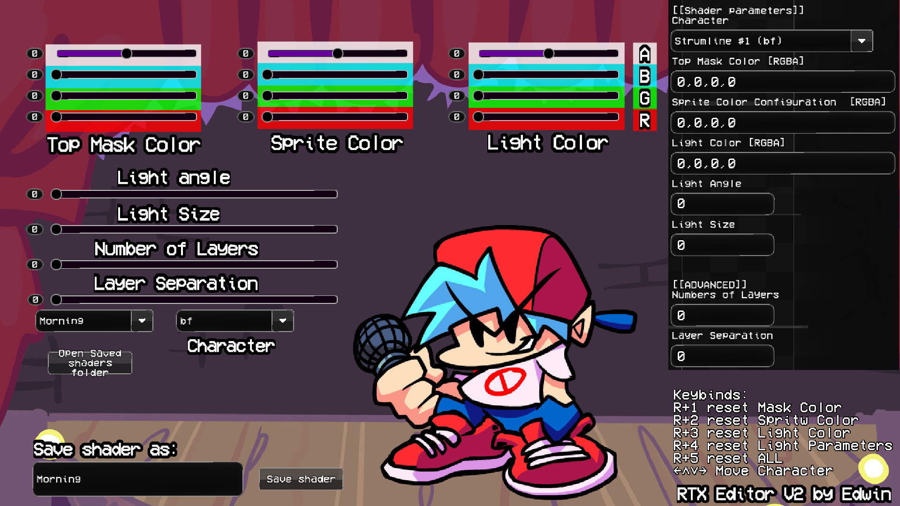Image resolution: width=900 pixels, height=506 pixels.
Task: Click the 'R+5 reset ALL' keybind text
Action: coord(728,458)
